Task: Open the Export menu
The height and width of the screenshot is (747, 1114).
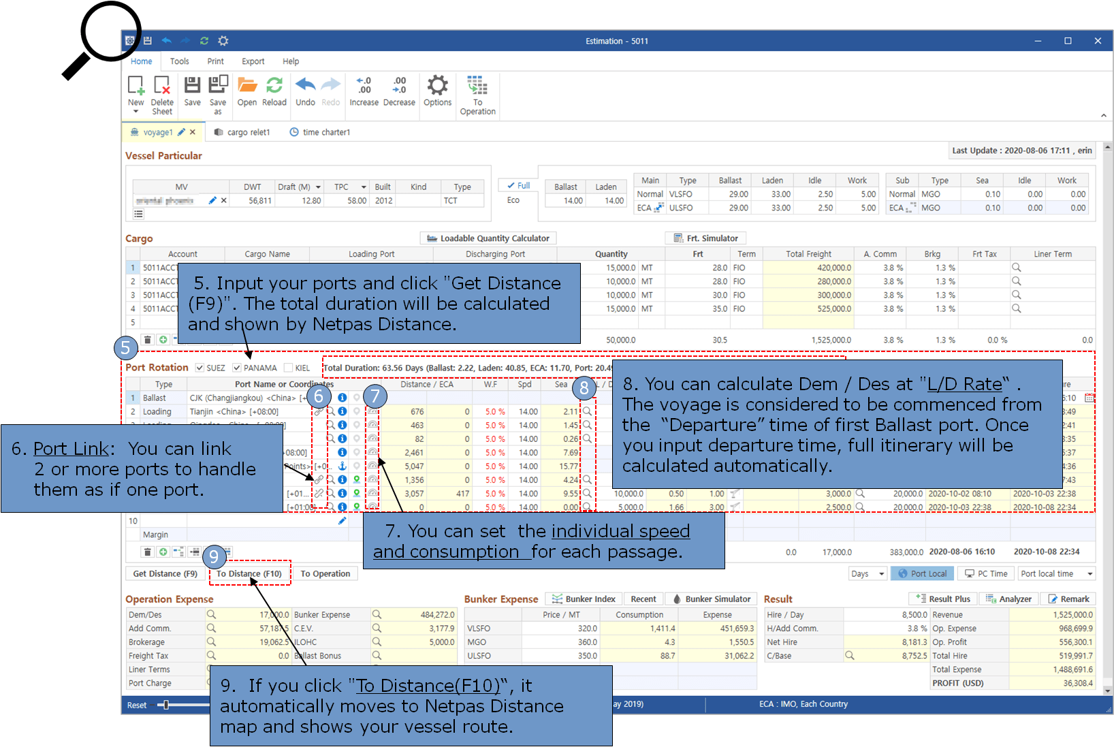Action: [x=253, y=61]
